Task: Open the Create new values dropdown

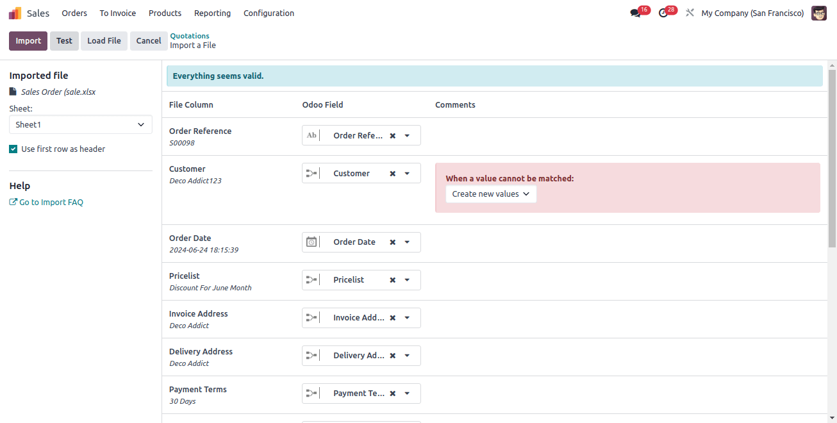Action: (x=491, y=194)
